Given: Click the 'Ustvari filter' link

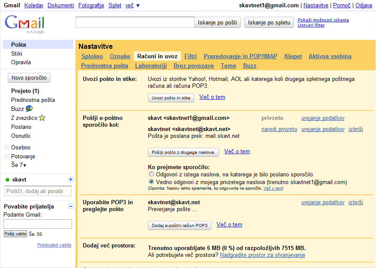Looking at the screenshot, I should click(311, 25).
